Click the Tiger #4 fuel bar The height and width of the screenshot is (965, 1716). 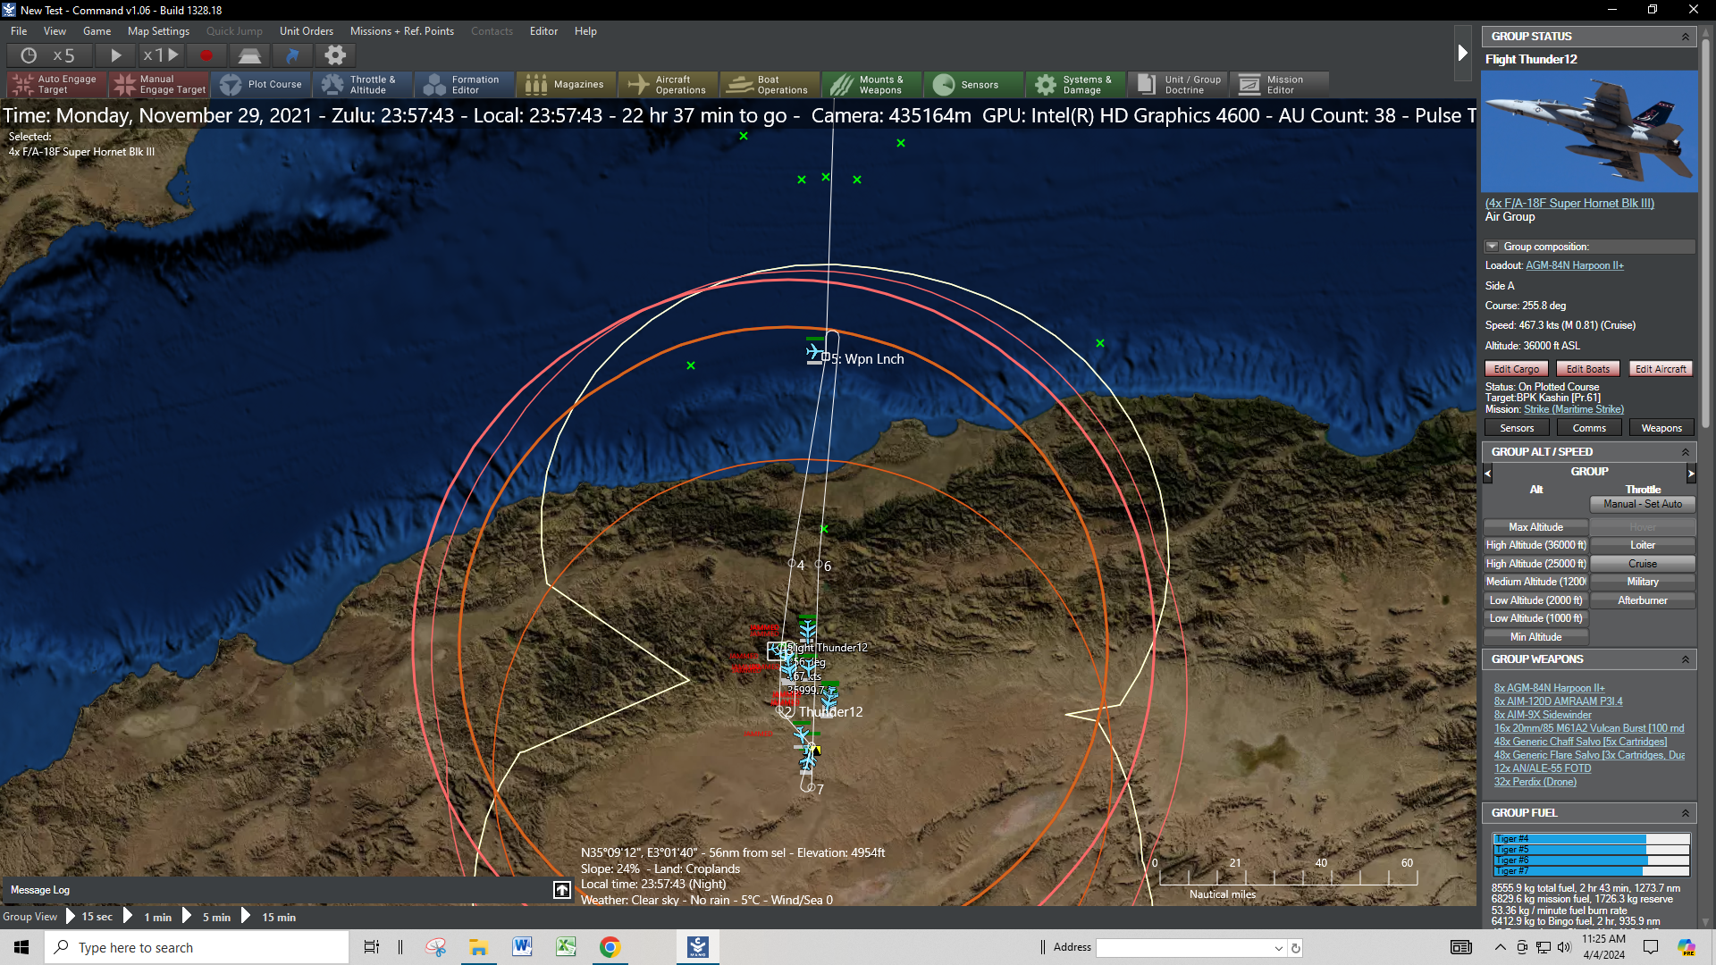click(1592, 839)
